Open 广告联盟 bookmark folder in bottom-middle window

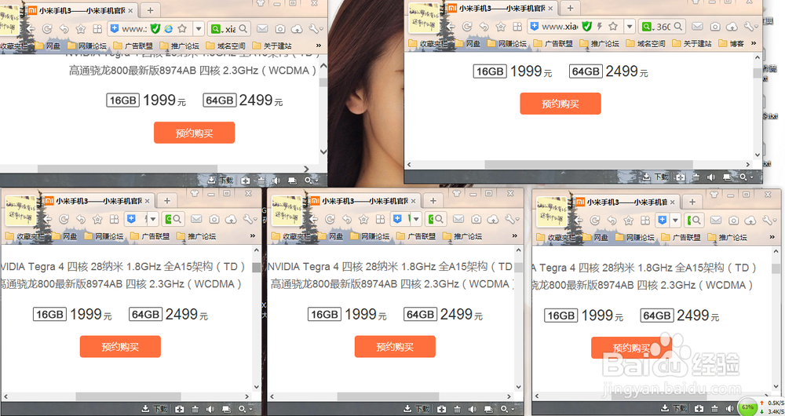pyautogui.click(x=414, y=236)
